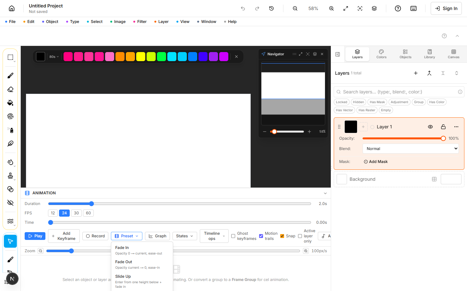Open the Layer menu

[161, 22]
